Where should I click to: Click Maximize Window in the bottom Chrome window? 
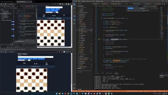pos(41,59)
